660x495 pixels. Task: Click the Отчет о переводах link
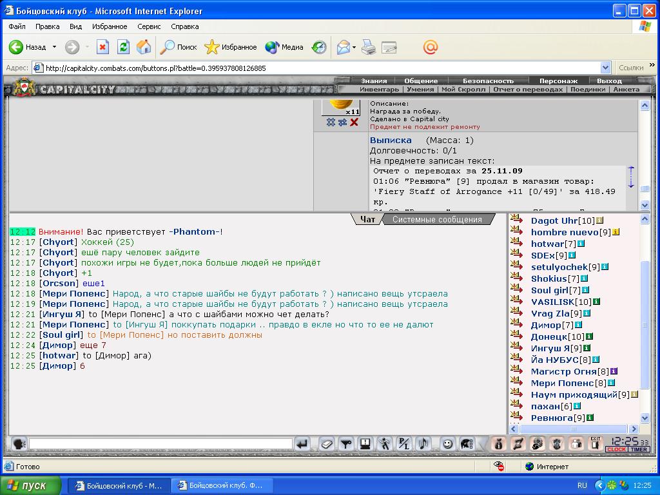click(x=528, y=89)
